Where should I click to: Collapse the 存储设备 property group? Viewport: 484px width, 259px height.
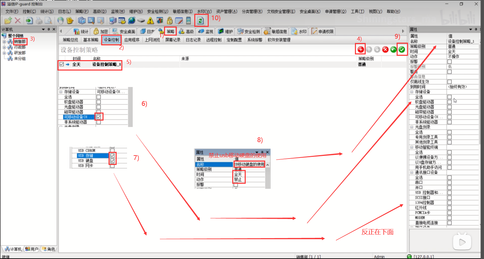(412, 92)
